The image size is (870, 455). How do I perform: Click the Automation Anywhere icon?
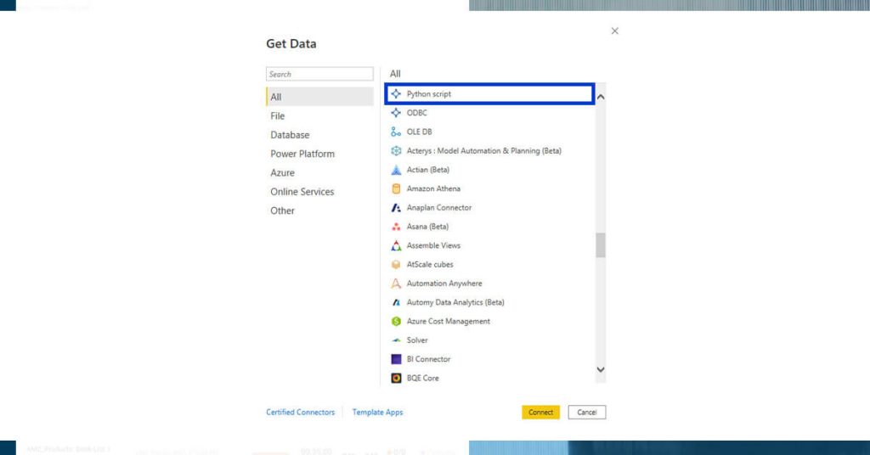point(396,284)
